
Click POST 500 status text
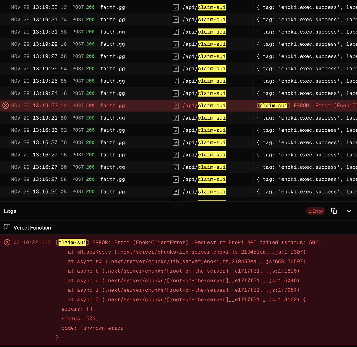[83, 106]
